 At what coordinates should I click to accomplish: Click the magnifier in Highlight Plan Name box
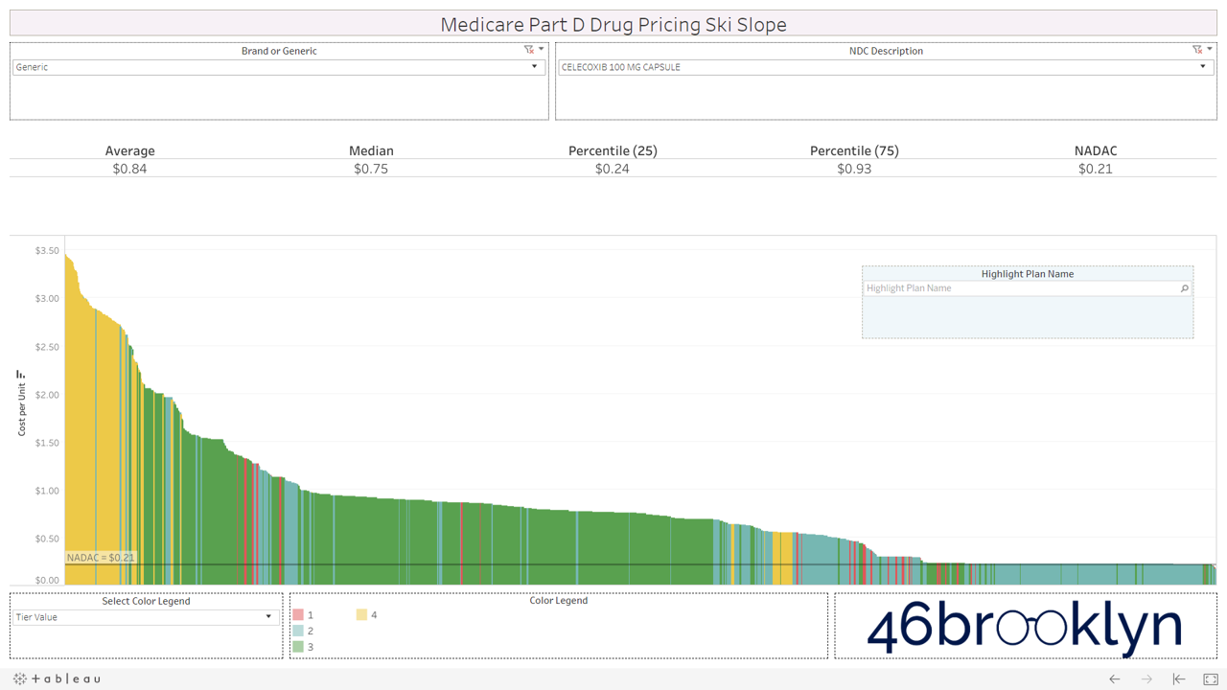pos(1185,287)
